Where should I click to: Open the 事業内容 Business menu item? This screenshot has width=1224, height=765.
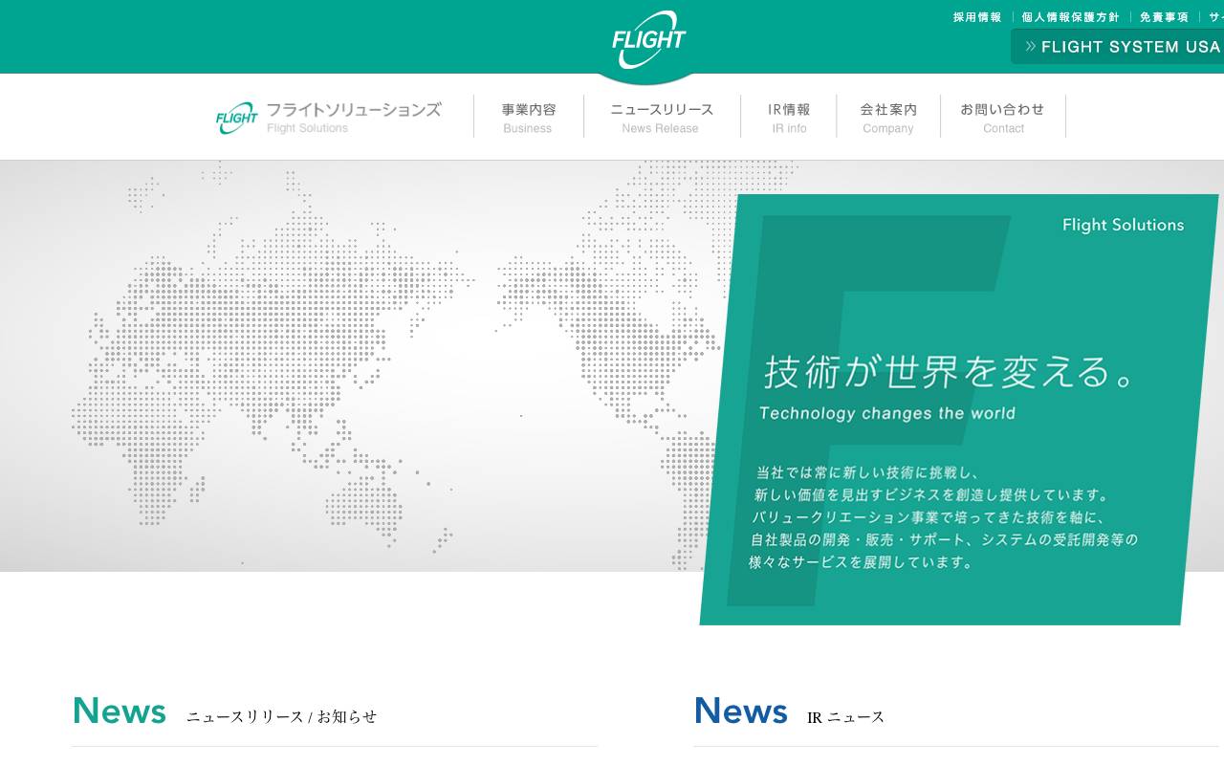[528, 117]
